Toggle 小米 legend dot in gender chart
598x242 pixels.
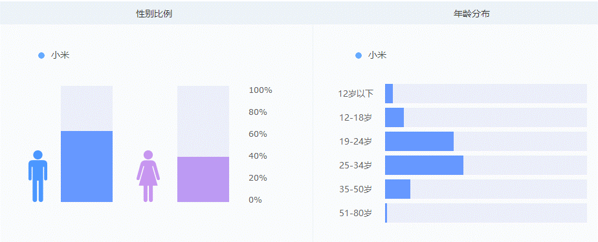click(41, 55)
